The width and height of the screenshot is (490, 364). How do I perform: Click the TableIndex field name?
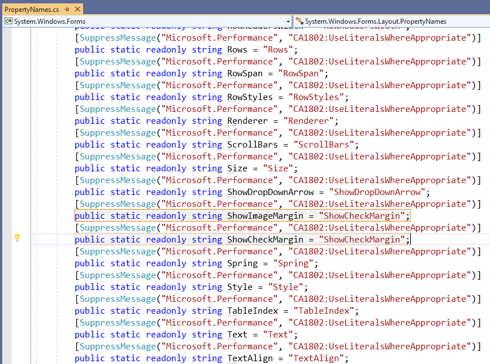pos(252,310)
